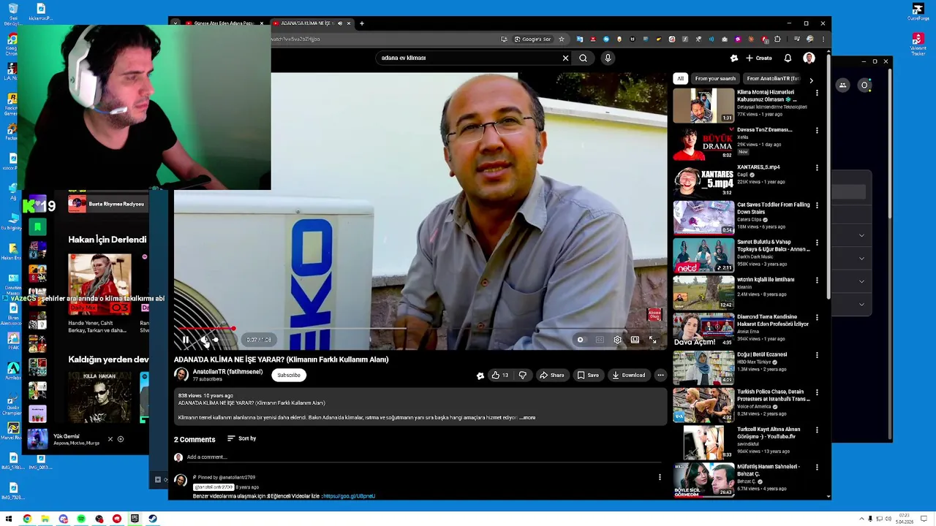Subscribe to the AnatolianTR channel
936x526 pixels.
[x=289, y=376]
